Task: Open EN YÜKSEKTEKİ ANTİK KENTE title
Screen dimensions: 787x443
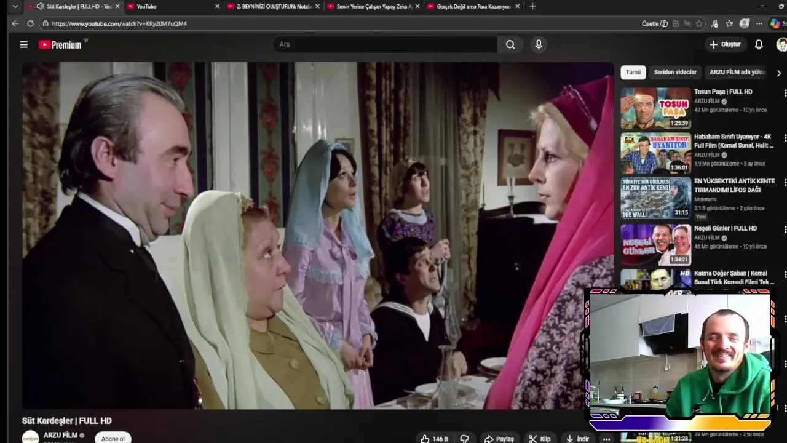Action: click(x=735, y=186)
